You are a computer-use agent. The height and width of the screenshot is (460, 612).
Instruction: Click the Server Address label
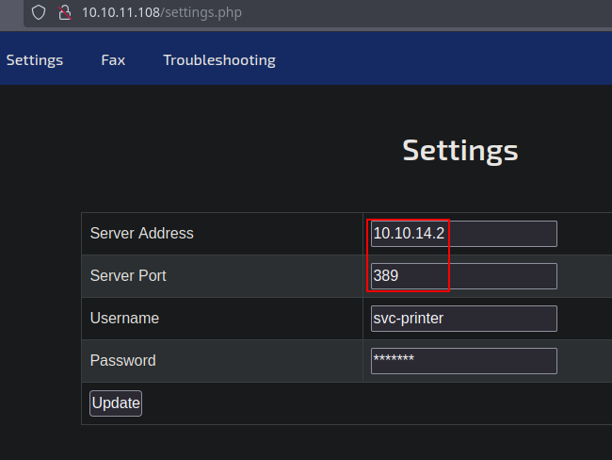pyautogui.click(x=141, y=234)
